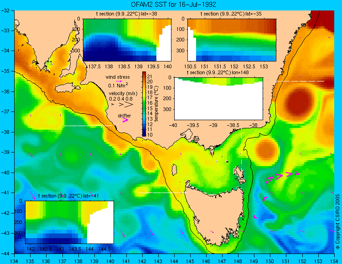Click the "136" longitude axis label

click(x=46, y=261)
